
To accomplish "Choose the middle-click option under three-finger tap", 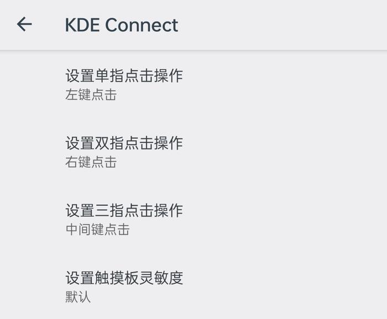I will tap(98, 230).
